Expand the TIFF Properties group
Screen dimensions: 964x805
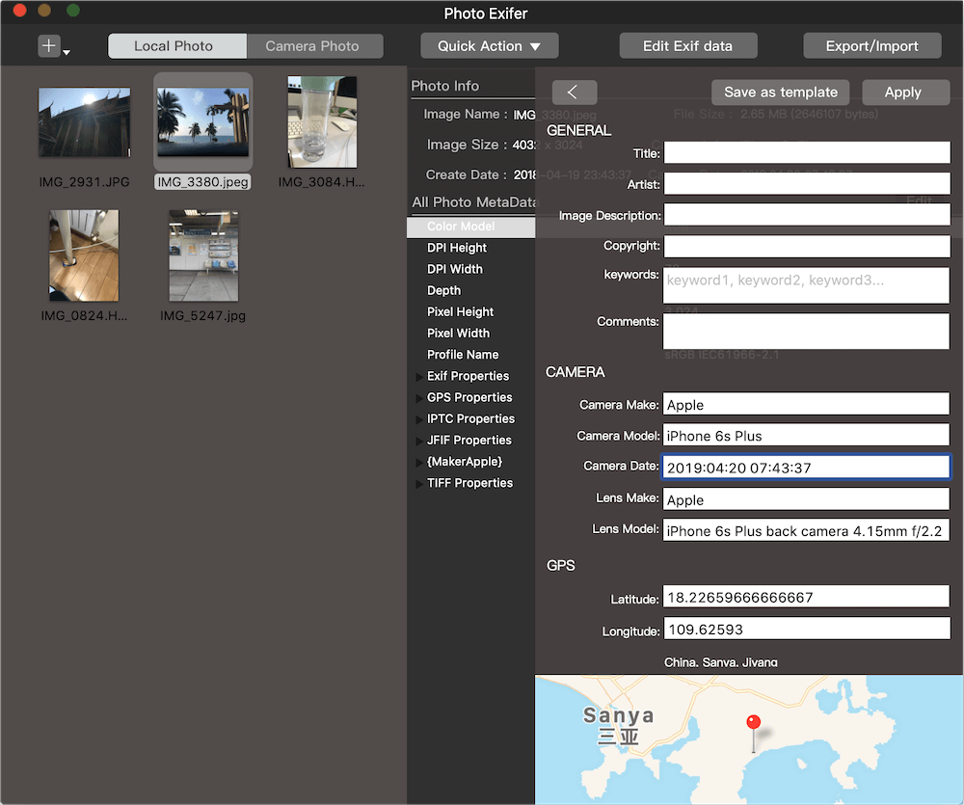419,483
